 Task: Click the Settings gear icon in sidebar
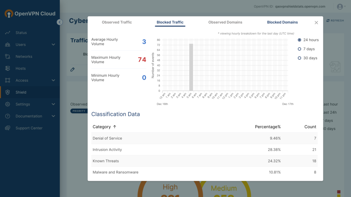8,104
